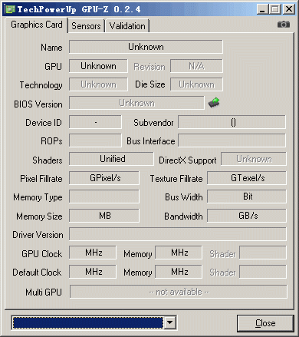Click the Pixel Fillrate GPixel/s field
The height and width of the screenshot is (337, 299).
[x=104, y=178]
